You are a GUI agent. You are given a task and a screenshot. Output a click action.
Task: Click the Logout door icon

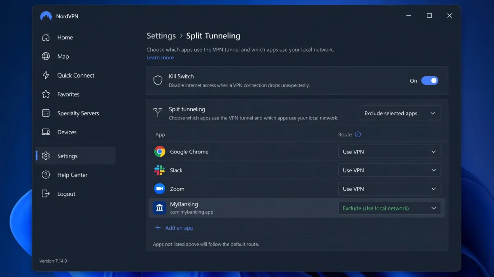pos(46,194)
